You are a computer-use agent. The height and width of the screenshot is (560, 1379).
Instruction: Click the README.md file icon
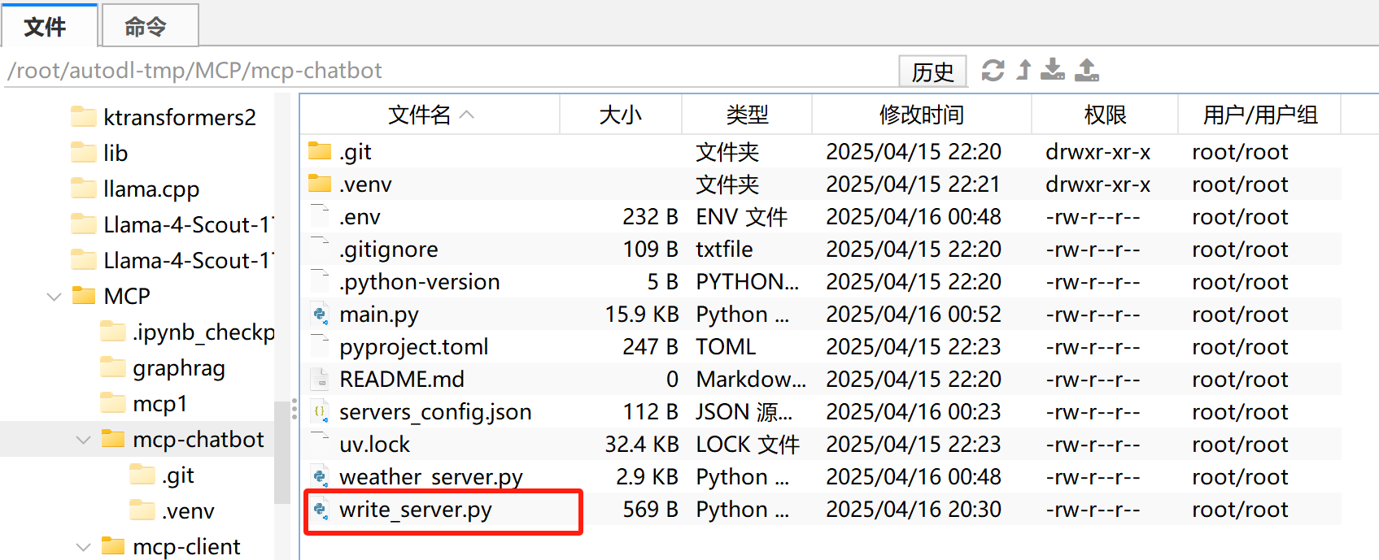pyautogui.click(x=321, y=380)
